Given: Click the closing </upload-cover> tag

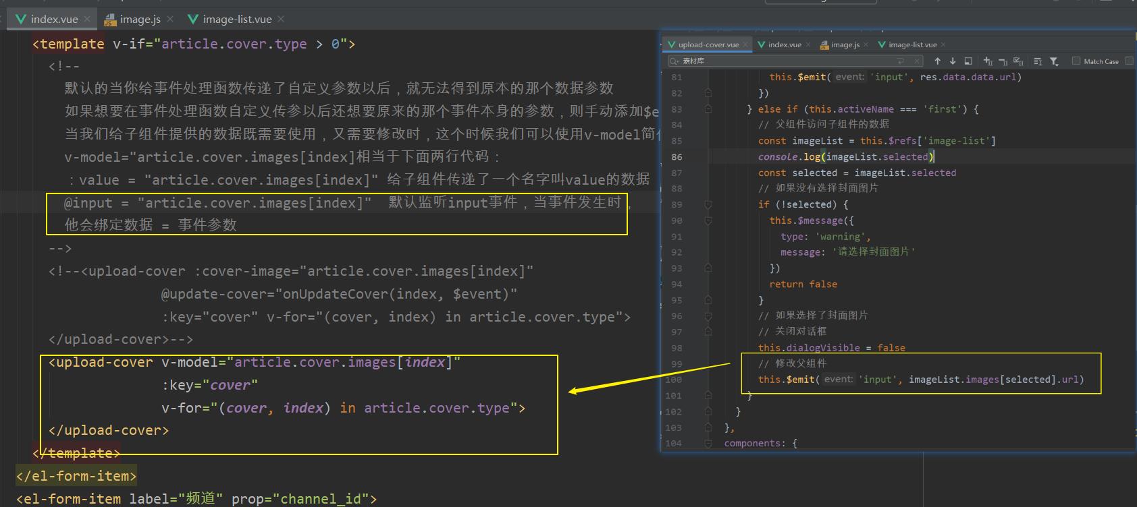Looking at the screenshot, I should coord(108,430).
